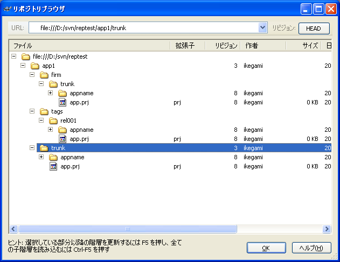The image size is (340, 262).
Task: Collapse the firm tree node
Action: 32,74
